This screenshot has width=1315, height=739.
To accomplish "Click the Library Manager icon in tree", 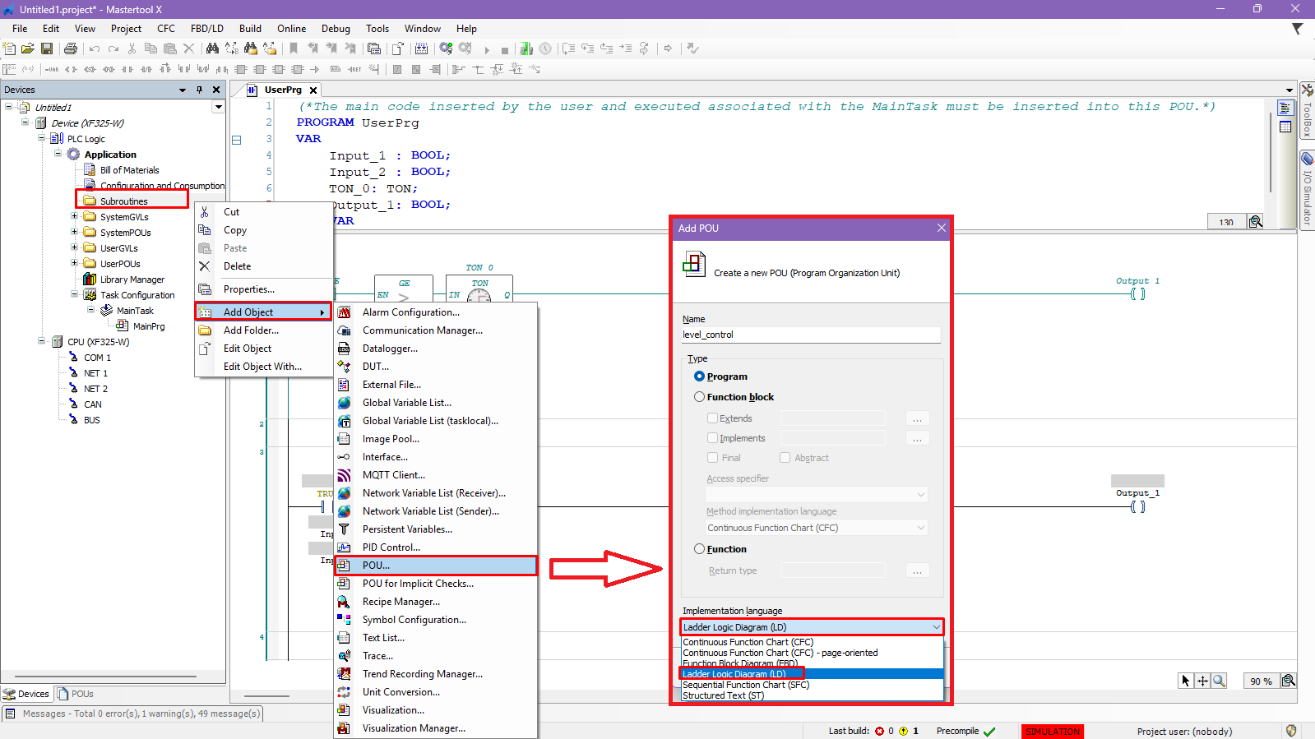I will pos(90,279).
